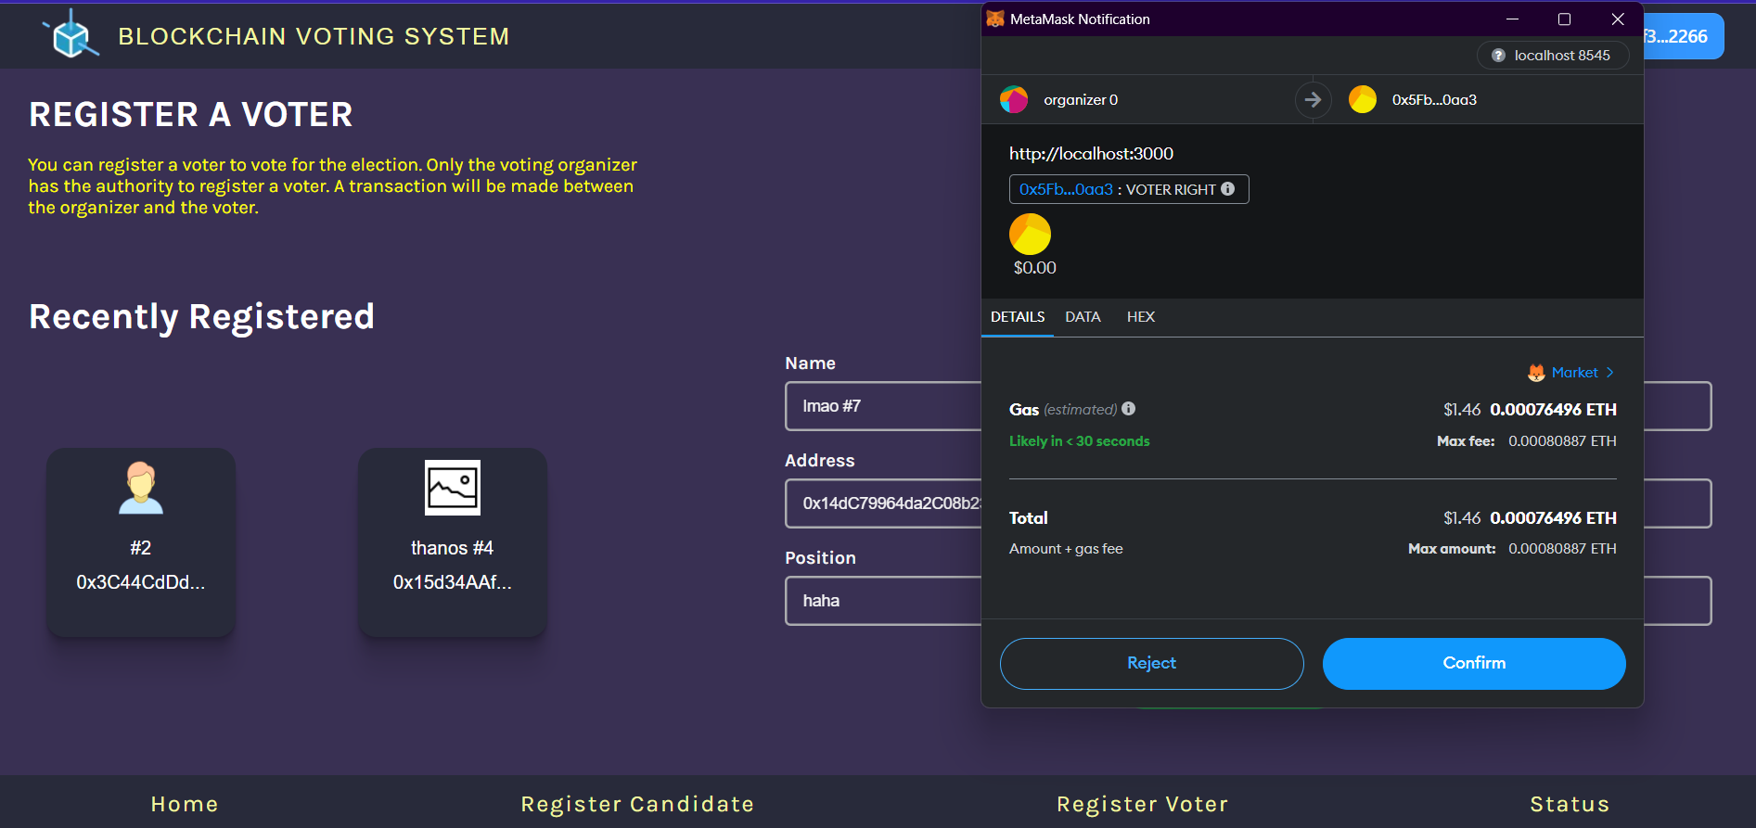Open the 0x5Fb...0aa3 contract address link
This screenshot has width=1756, height=828.
tap(1066, 189)
